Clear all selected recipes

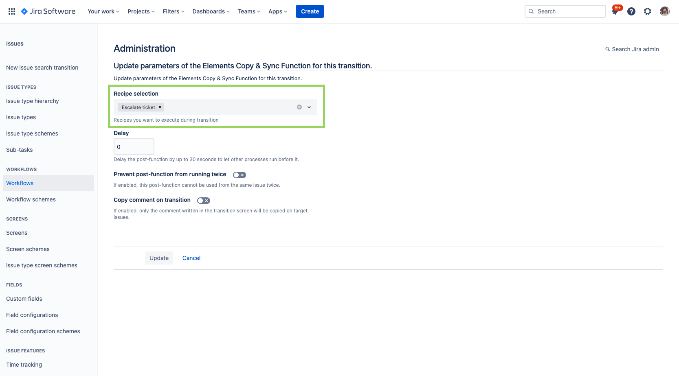click(x=299, y=107)
